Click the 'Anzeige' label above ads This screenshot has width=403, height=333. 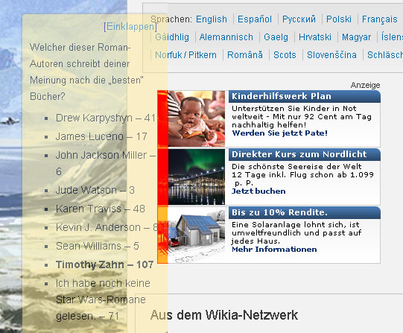point(365,85)
